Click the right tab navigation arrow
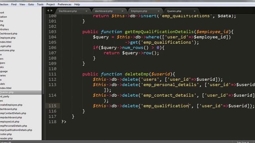 pyautogui.click(x=51, y=11)
